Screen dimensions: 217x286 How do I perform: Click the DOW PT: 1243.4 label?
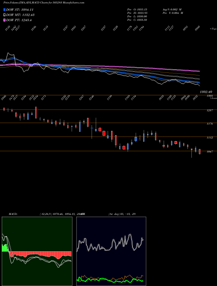(19, 20)
